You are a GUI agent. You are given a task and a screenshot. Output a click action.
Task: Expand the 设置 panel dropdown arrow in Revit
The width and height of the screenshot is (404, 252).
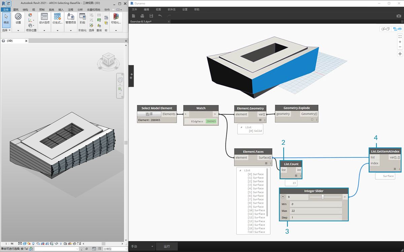pyautogui.click(x=18, y=30)
